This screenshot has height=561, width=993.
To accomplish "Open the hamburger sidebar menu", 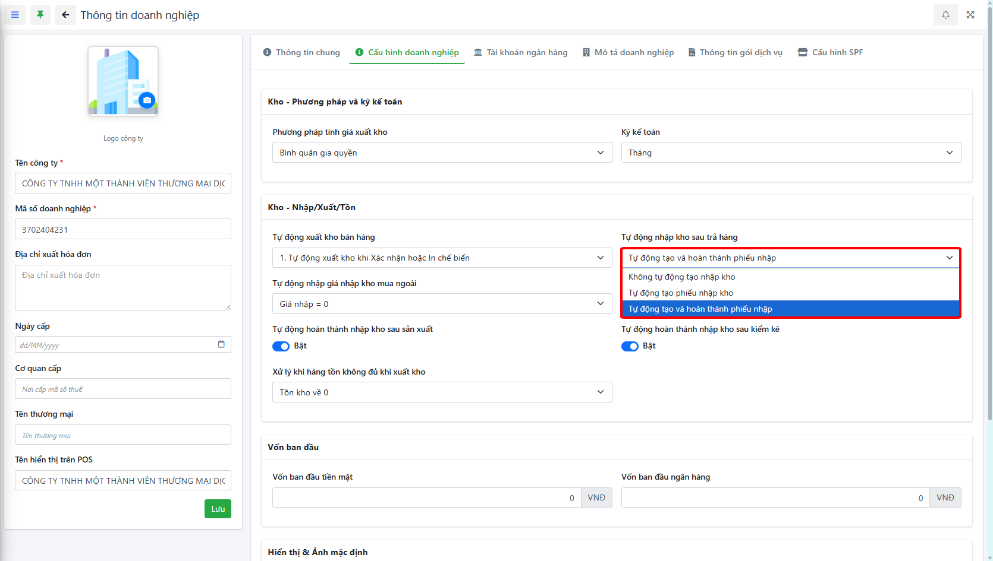I will point(15,15).
